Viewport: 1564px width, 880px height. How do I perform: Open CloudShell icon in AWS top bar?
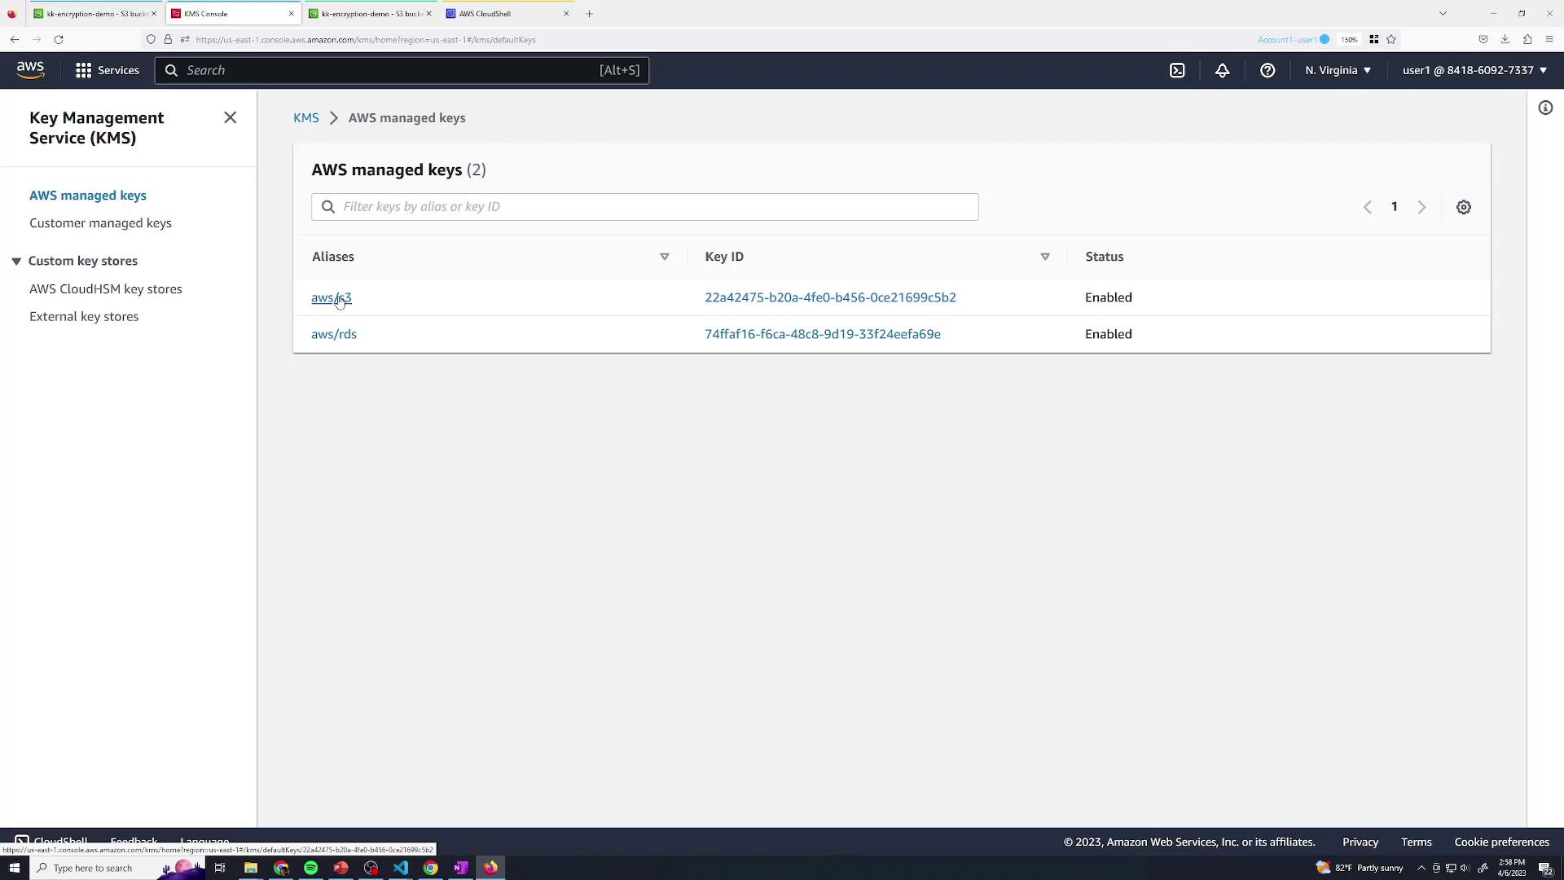click(1177, 70)
